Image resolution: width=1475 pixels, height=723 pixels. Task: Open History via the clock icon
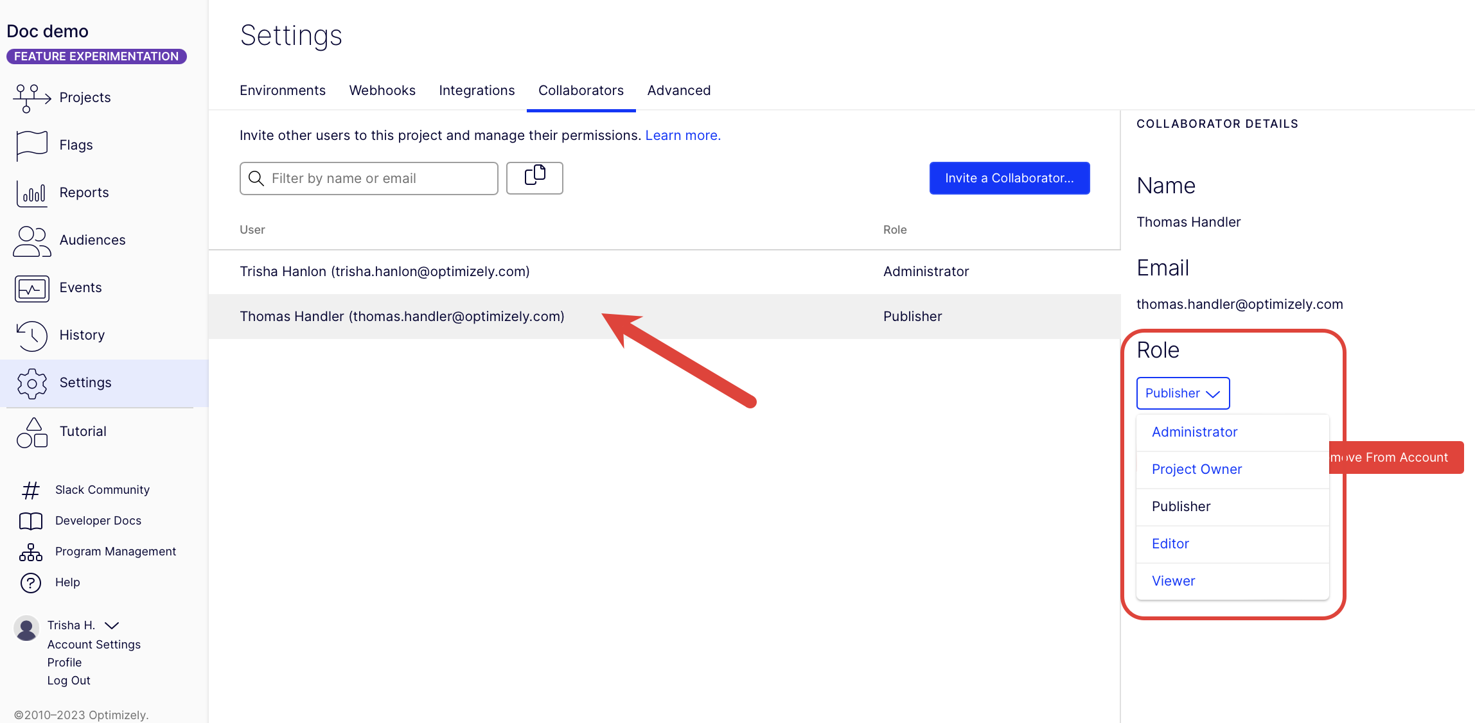(31, 335)
